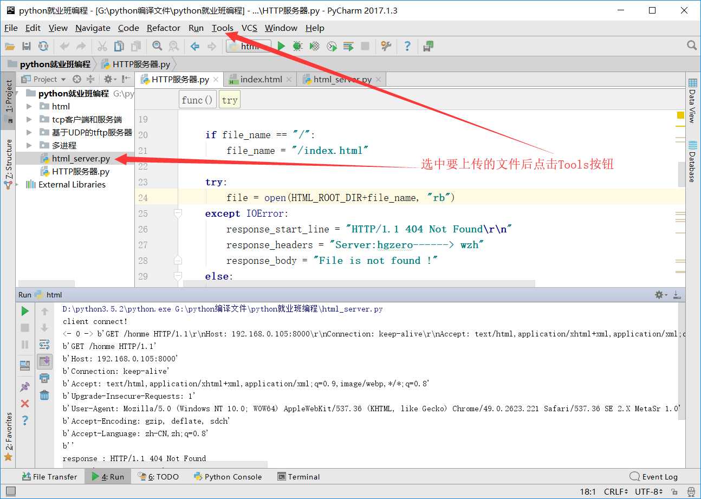Screen dimensions: 701x499
Task: Switch to the html_server.py editor tab
Action: coord(342,79)
